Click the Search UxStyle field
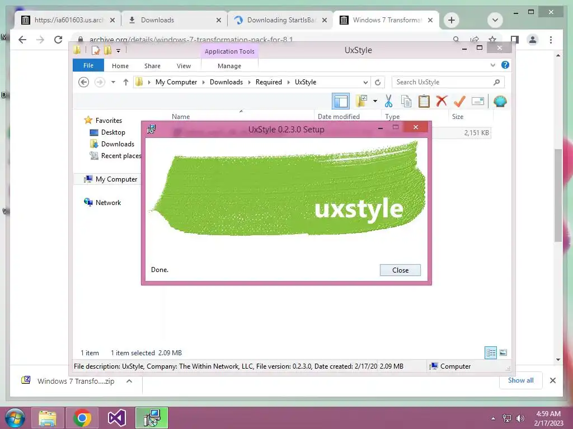This screenshot has width=573, height=429. click(x=448, y=82)
